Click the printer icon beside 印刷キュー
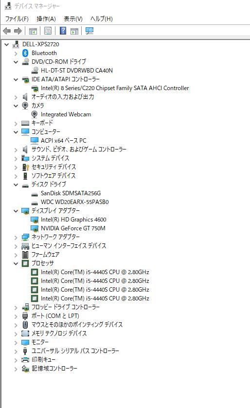 coord(25,360)
